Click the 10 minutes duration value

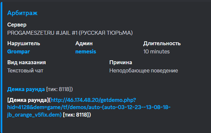click(x=156, y=51)
